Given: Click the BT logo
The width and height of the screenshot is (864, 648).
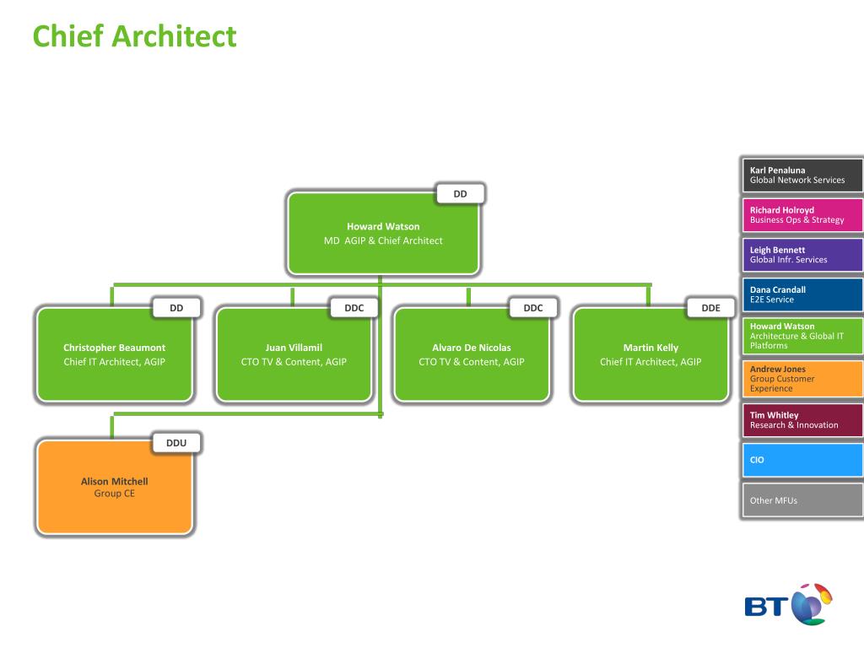Looking at the screenshot, I should coord(788,604).
